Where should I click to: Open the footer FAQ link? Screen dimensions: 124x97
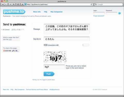click(x=12, y=90)
